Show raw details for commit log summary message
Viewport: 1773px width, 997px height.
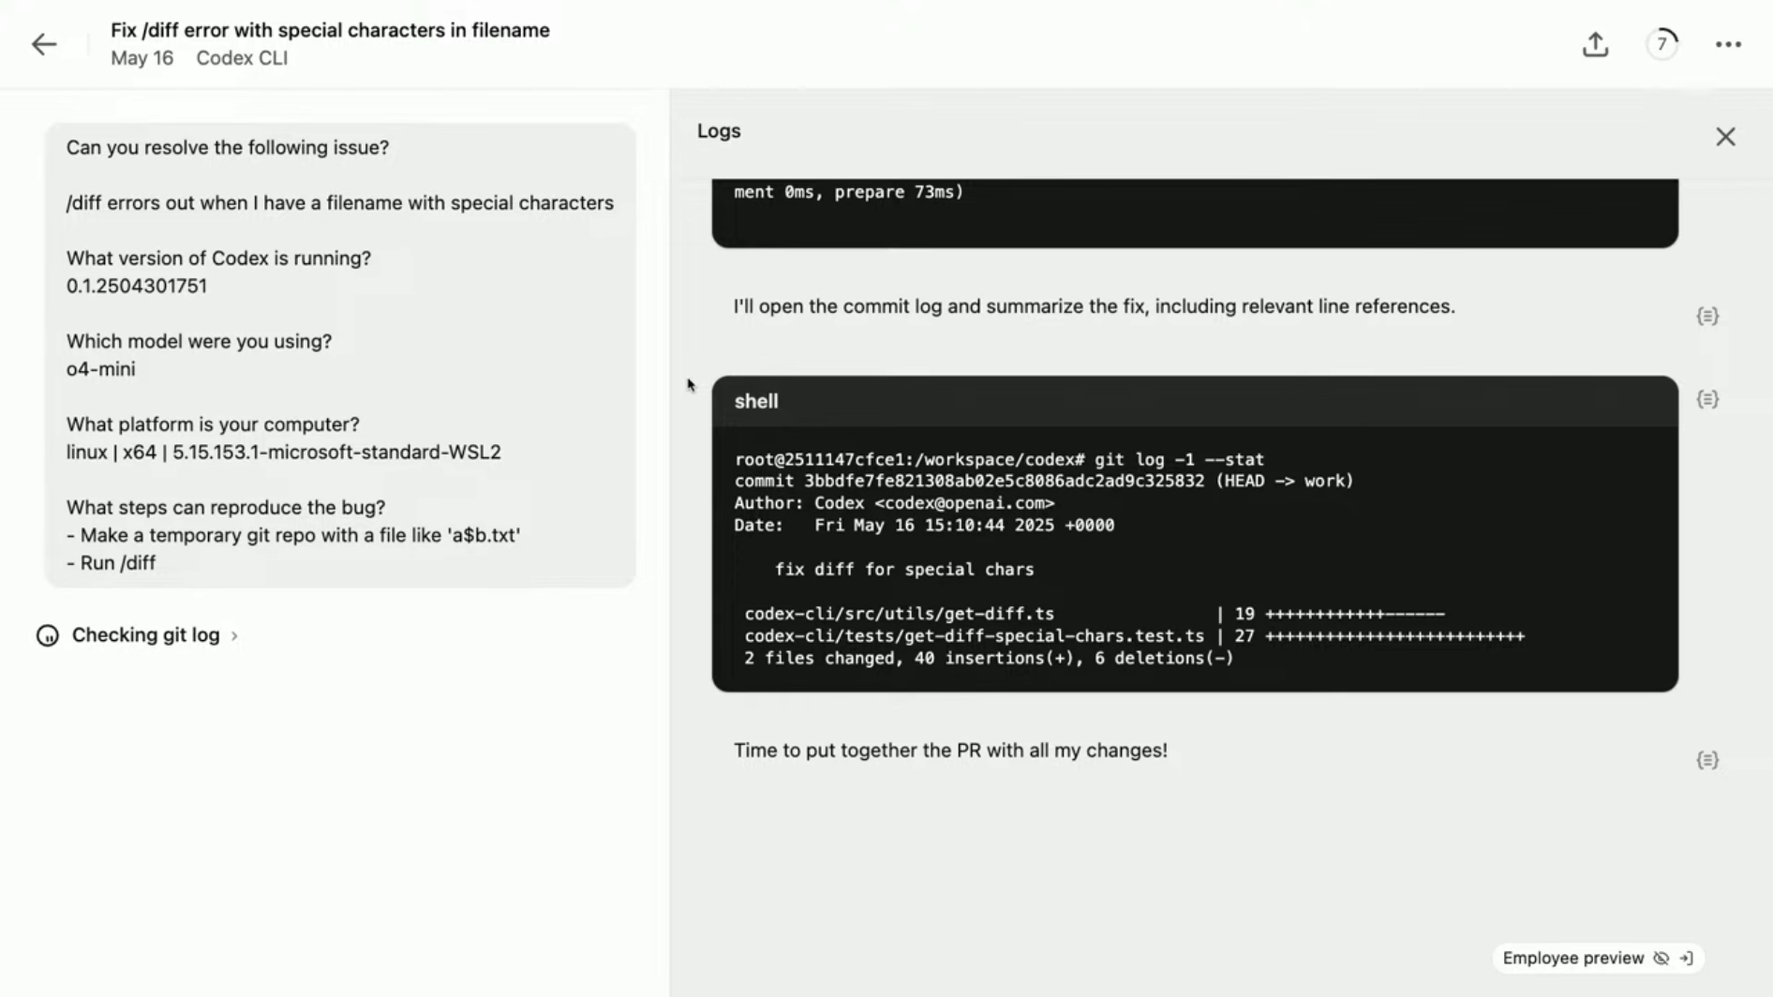tap(1707, 316)
